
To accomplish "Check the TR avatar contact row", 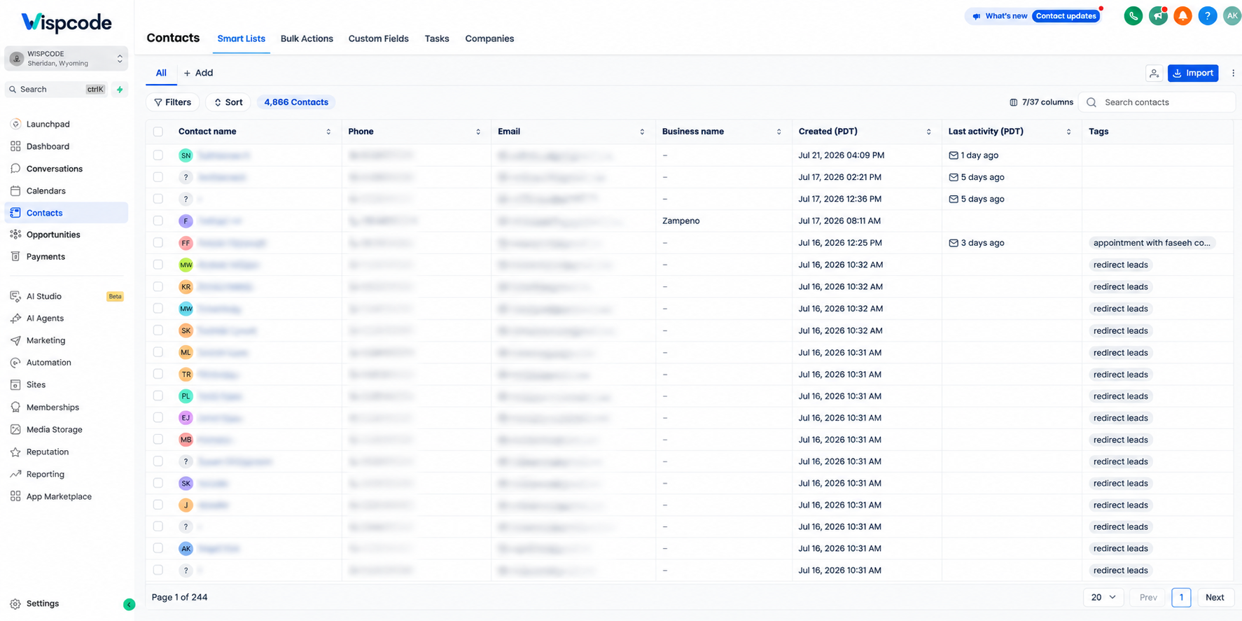I will [x=158, y=374].
